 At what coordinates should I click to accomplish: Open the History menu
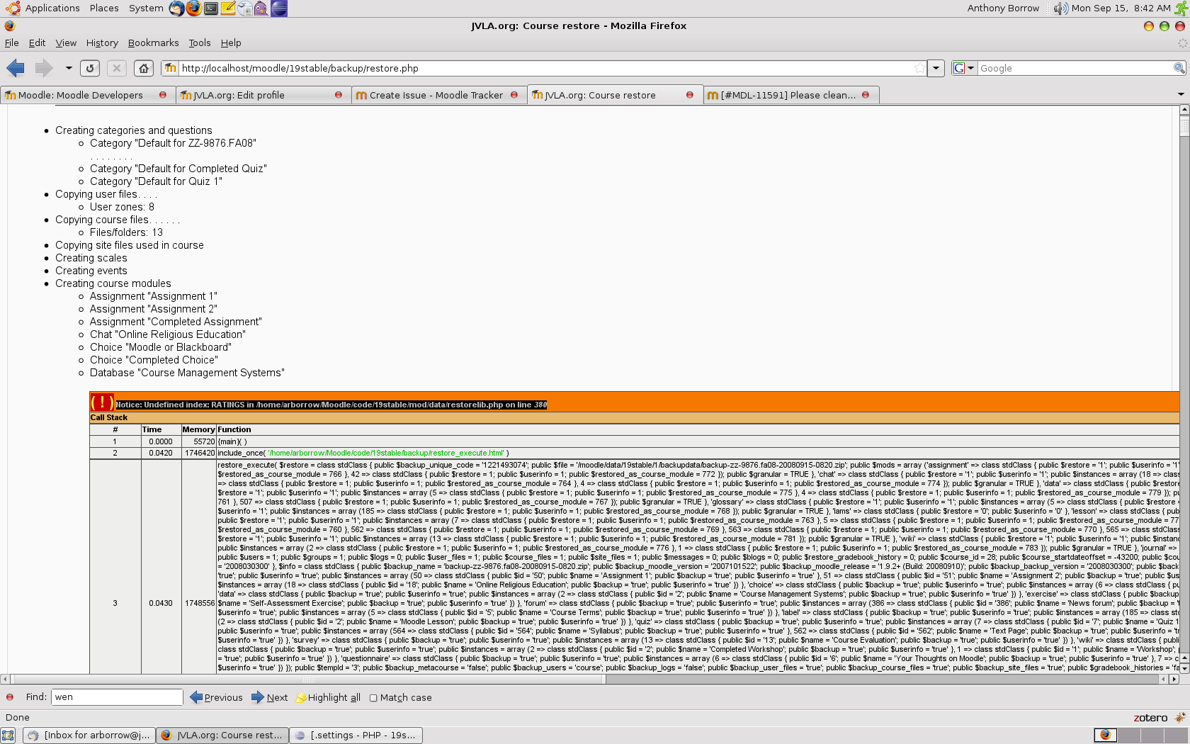pyautogui.click(x=102, y=43)
